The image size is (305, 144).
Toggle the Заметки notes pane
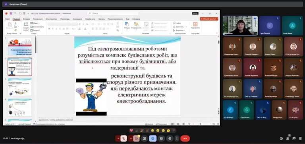(149, 124)
